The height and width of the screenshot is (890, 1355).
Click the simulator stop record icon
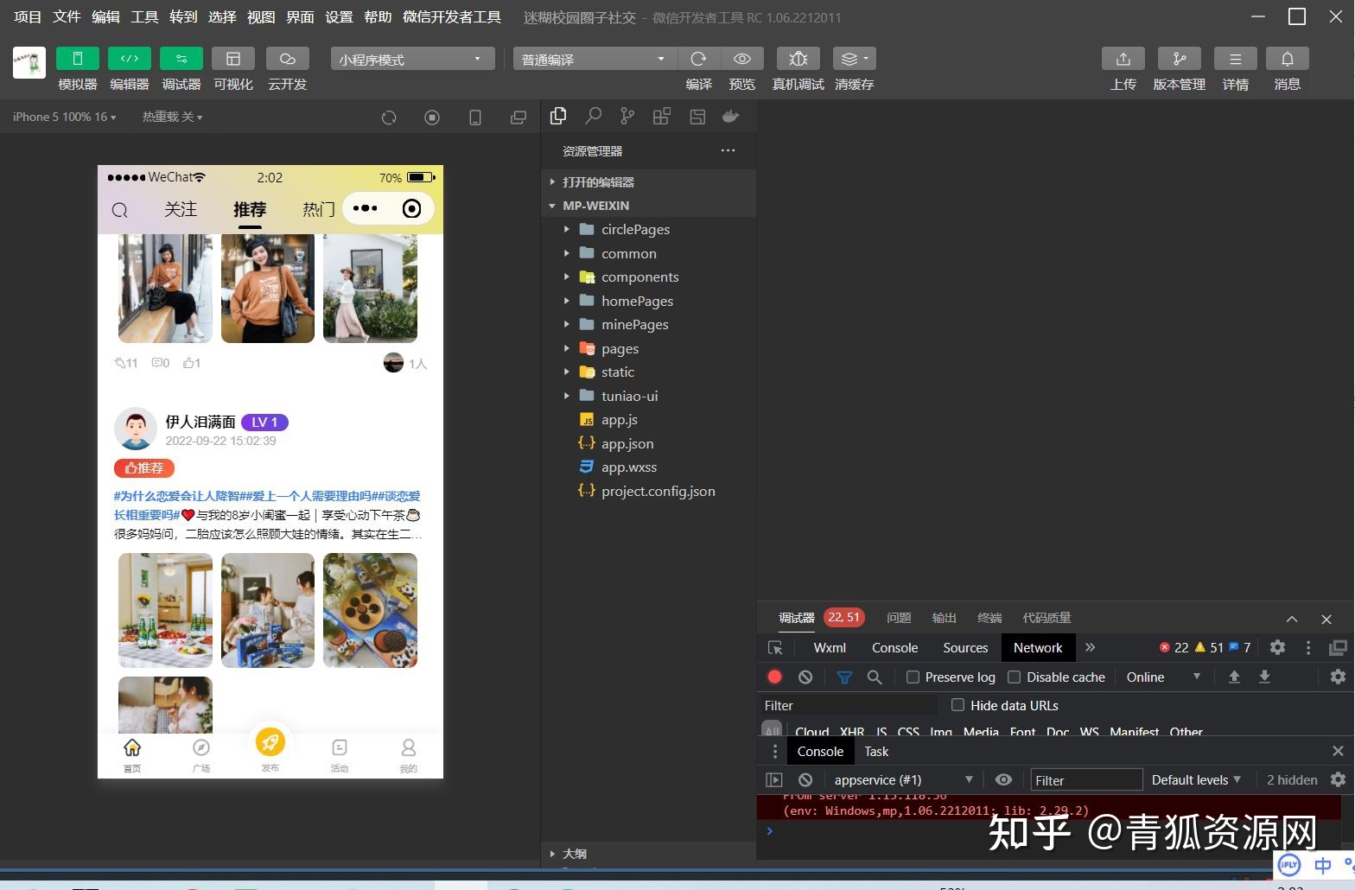pyautogui.click(x=432, y=118)
